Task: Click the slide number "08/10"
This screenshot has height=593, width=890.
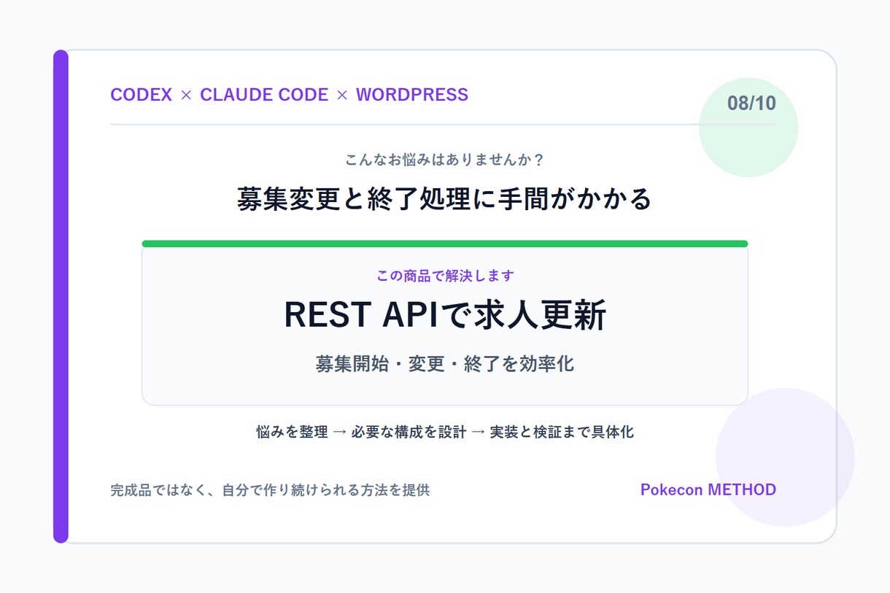Action: pyautogui.click(x=751, y=104)
